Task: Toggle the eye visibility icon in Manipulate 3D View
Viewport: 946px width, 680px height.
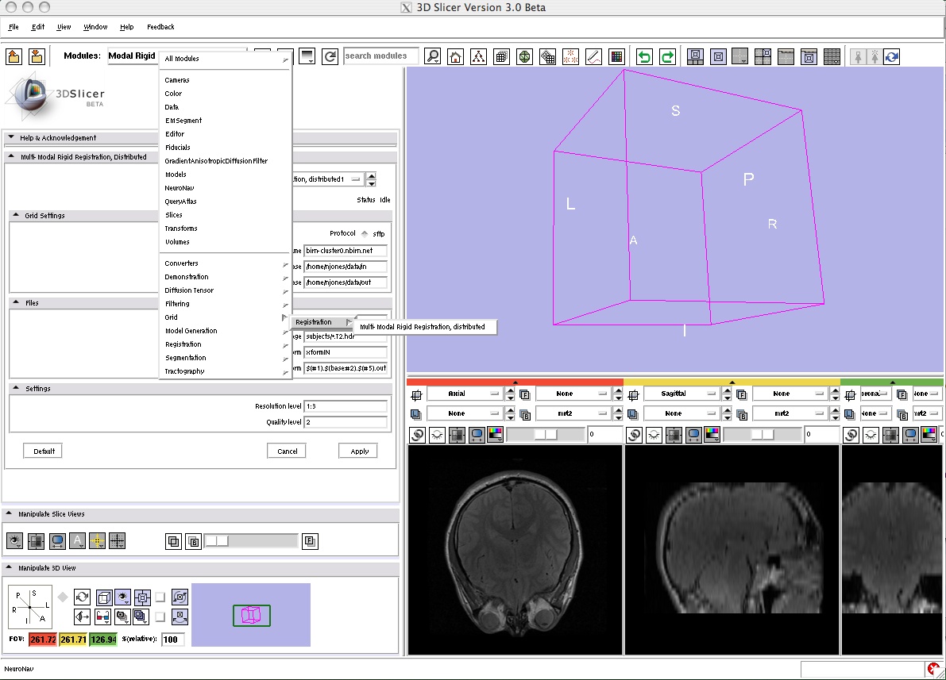Action: pyautogui.click(x=122, y=597)
